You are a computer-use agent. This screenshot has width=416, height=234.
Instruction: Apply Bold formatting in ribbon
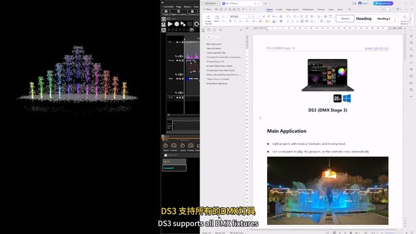pyautogui.click(x=230, y=21)
